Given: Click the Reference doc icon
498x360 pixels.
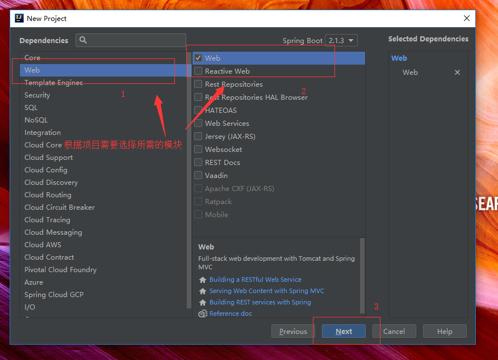Looking at the screenshot, I should (202, 314).
